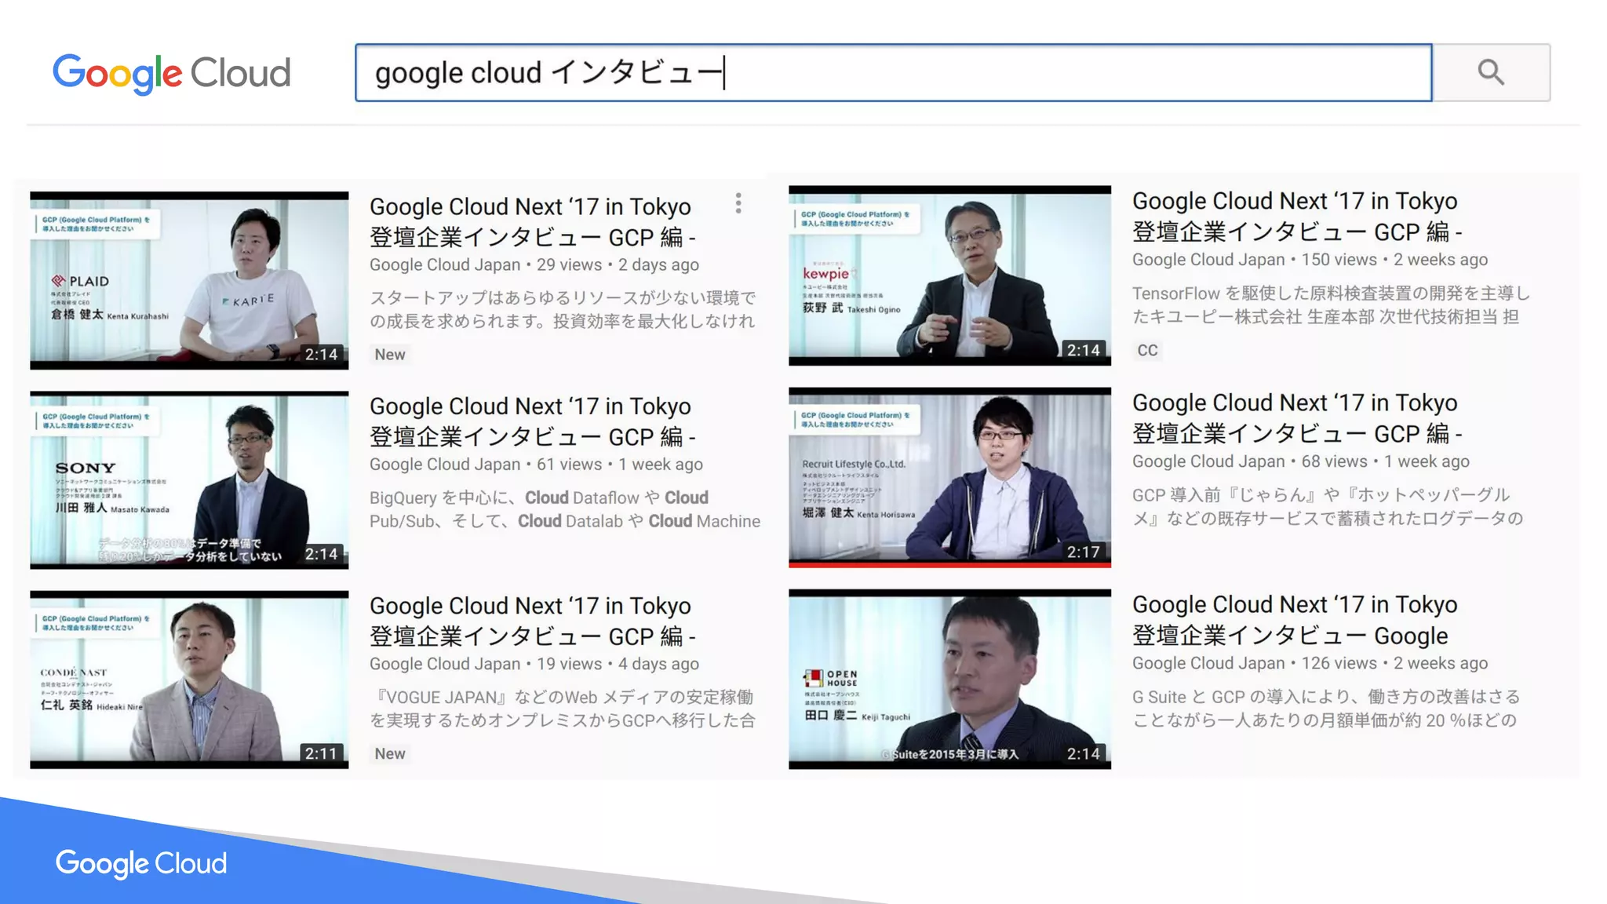
Task: Open the SONY Masato Kawada video thumbnail
Action: [189, 479]
